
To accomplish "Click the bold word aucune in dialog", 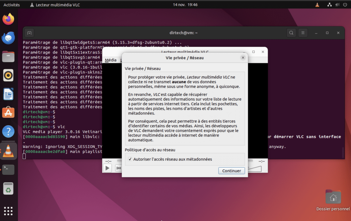I will [x=179, y=82].
